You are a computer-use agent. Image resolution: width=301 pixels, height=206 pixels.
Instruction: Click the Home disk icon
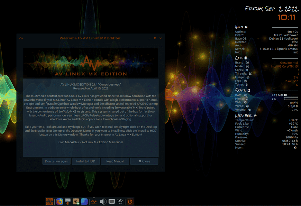click(247, 99)
